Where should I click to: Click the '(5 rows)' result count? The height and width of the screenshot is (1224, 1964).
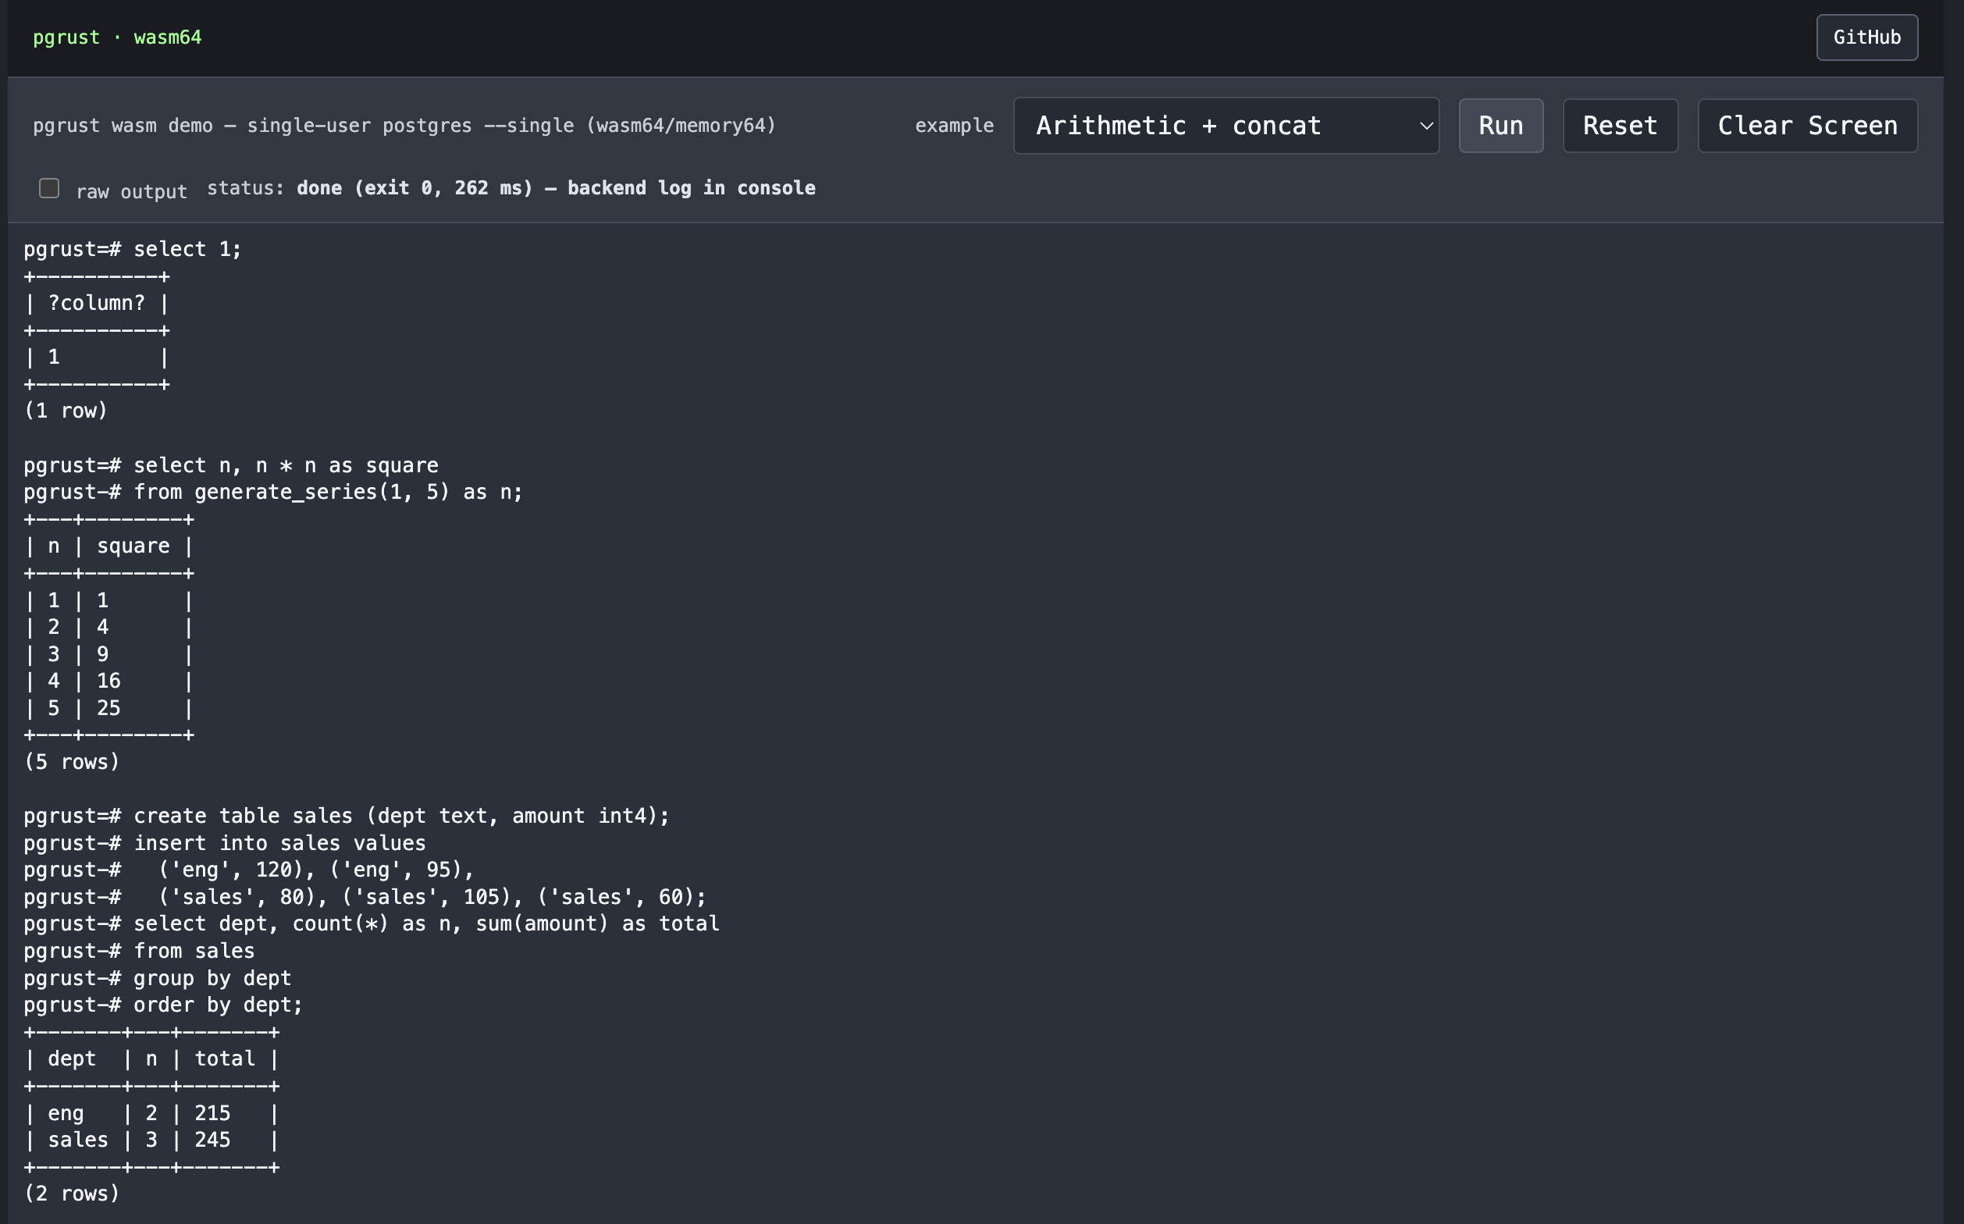(x=72, y=763)
